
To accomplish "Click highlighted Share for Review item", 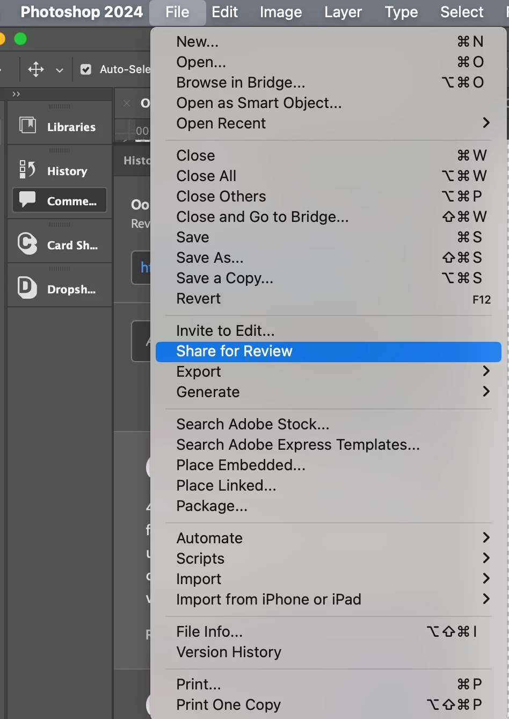I will (328, 351).
